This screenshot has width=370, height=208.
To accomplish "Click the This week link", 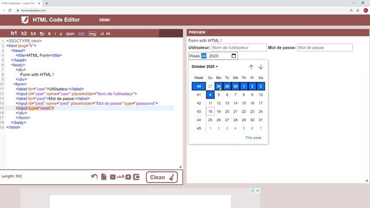I will coord(253,138).
